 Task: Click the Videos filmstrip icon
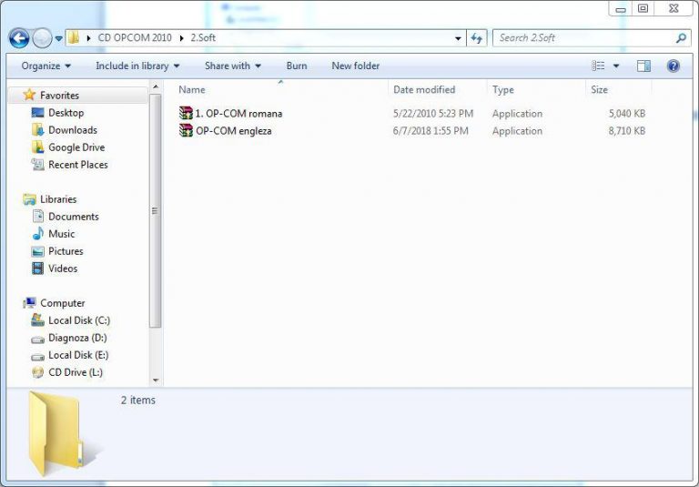(x=38, y=269)
